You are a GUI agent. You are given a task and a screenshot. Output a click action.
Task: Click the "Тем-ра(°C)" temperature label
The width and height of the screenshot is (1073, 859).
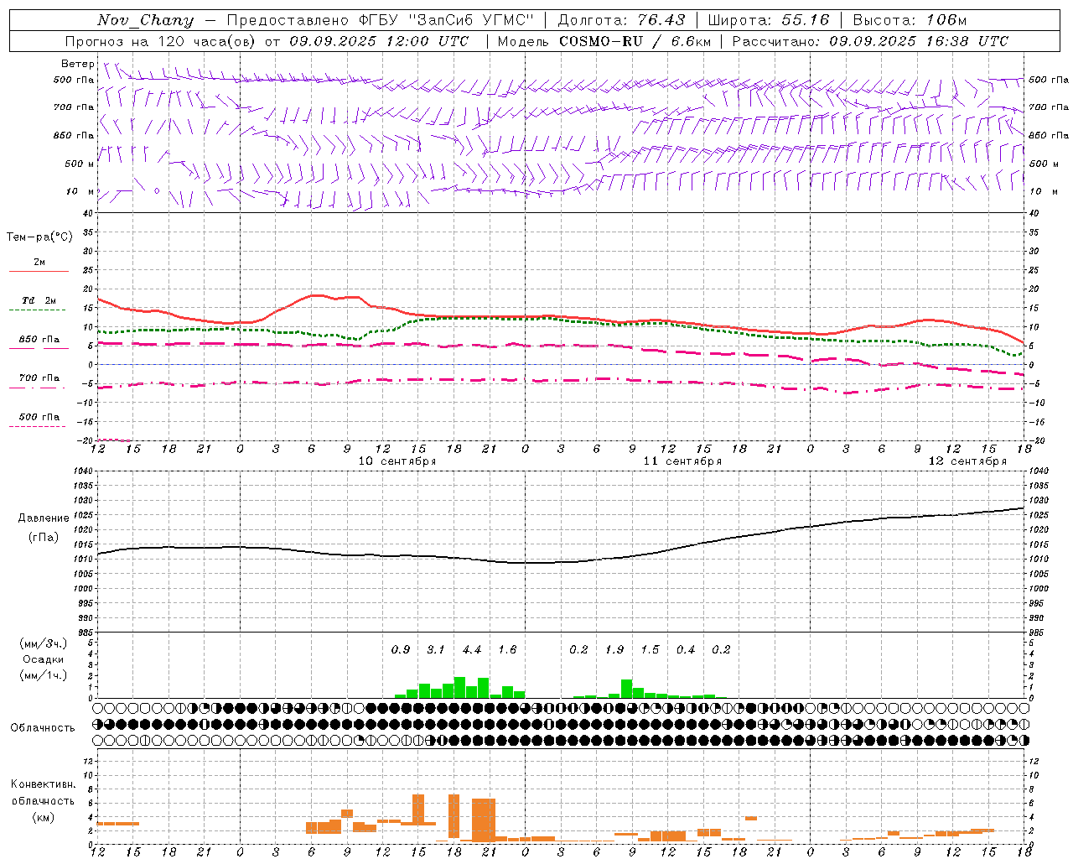(39, 237)
